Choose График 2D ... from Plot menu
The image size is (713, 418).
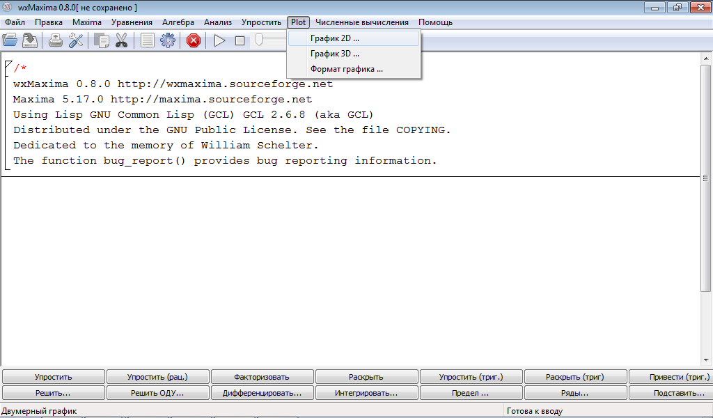click(x=354, y=38)
